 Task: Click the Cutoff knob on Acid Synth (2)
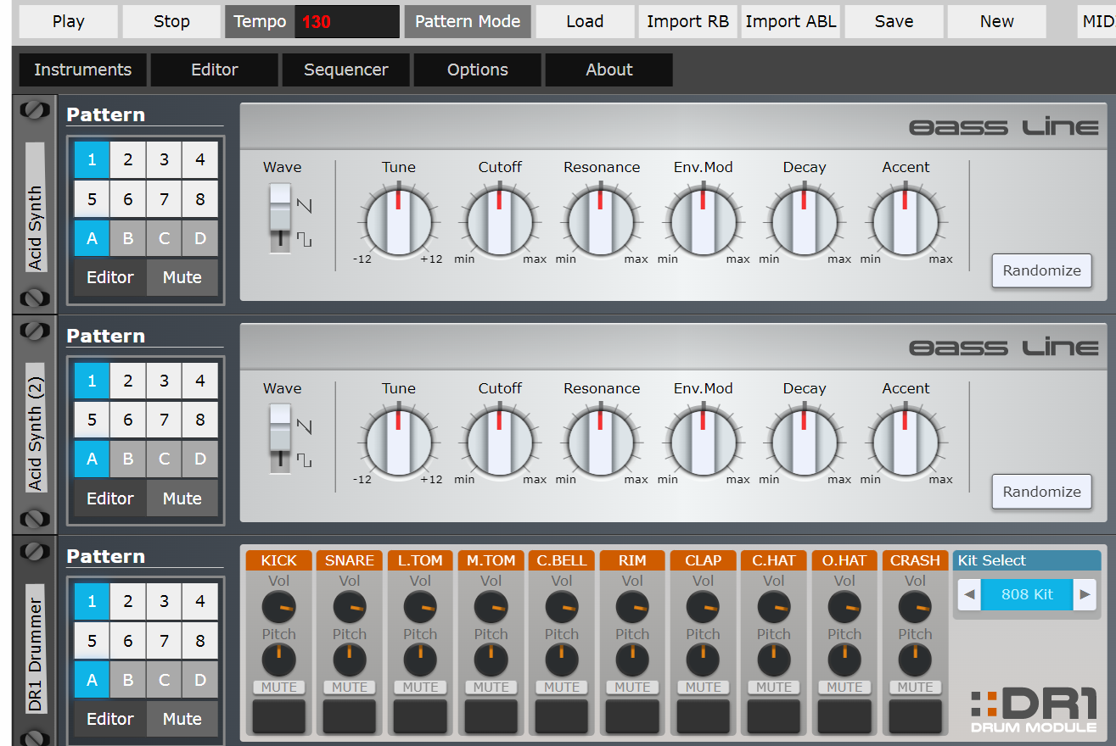coord(500,442)
